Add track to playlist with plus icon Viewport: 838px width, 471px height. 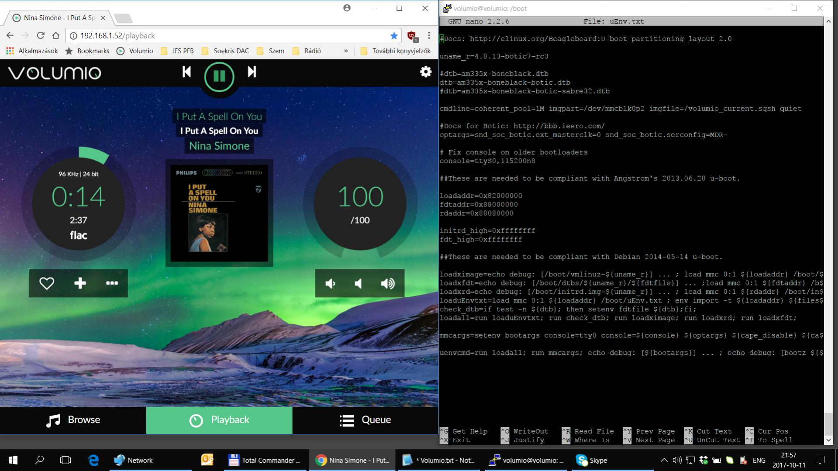click(80, 283)
